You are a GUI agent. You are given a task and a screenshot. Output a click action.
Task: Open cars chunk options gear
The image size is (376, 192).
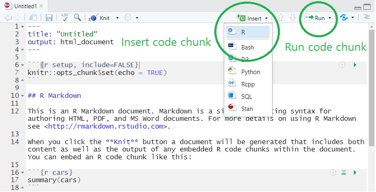tap(333, 172)
